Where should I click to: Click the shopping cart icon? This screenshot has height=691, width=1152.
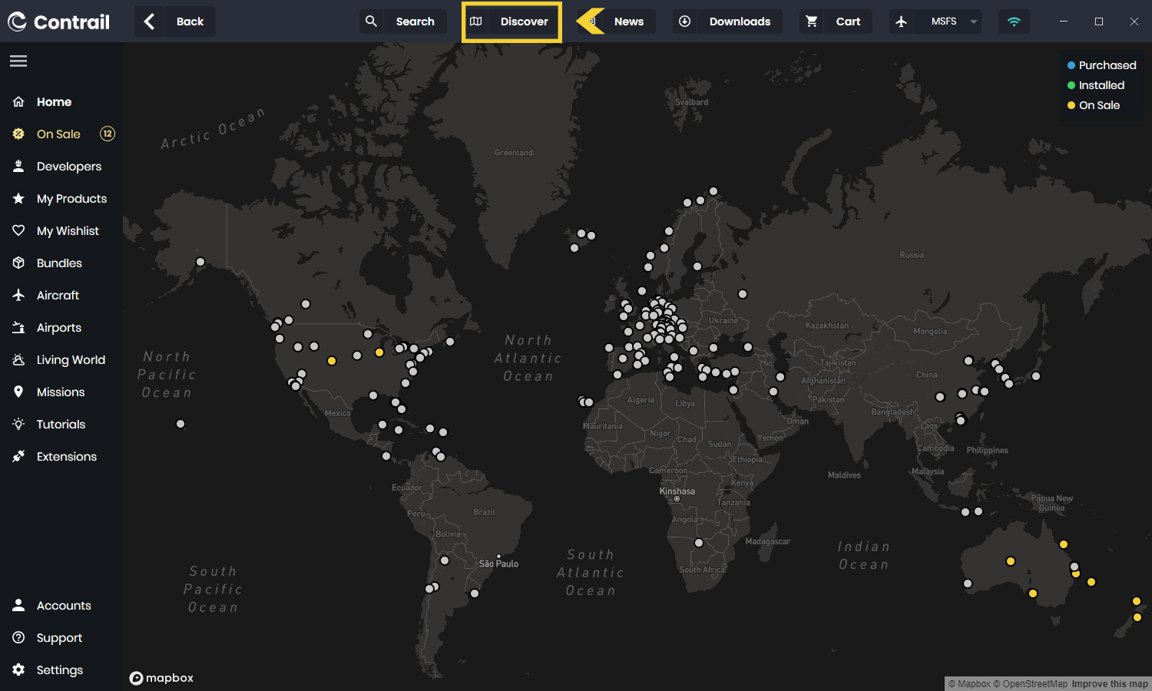pos(812,21)
